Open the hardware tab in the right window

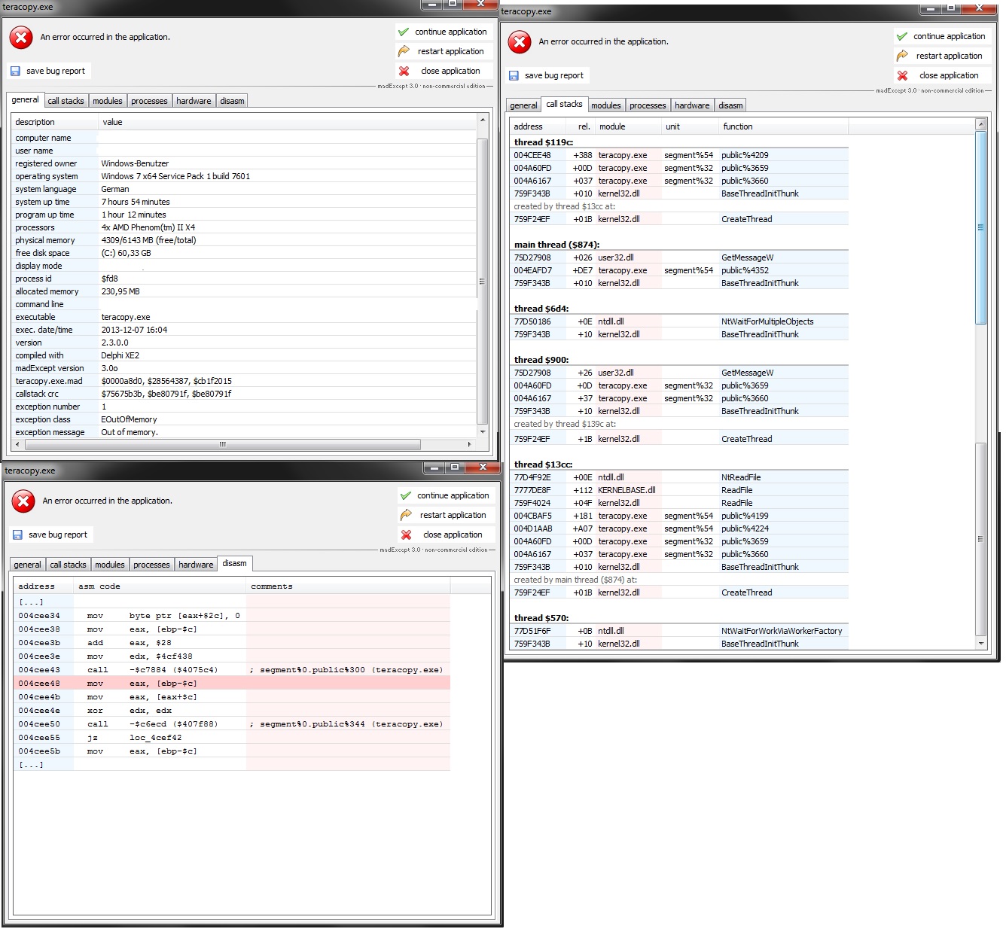coord(692,105)
